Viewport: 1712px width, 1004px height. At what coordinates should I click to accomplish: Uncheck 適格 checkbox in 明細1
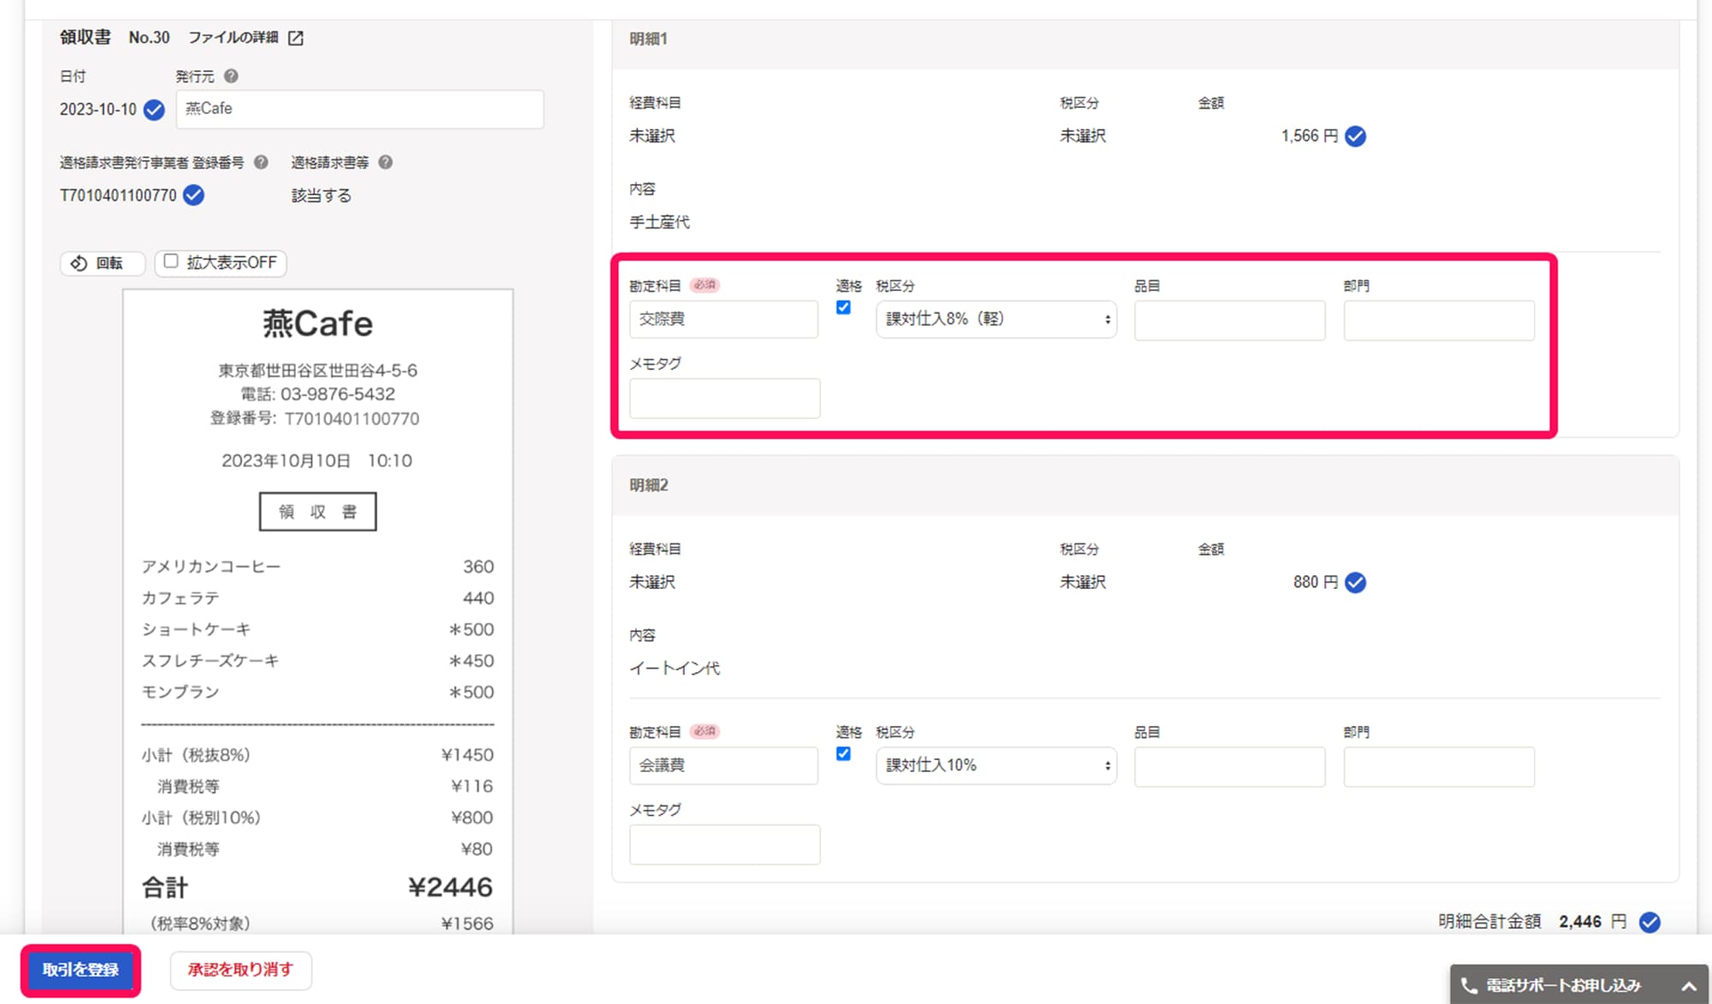(x=843, y=307)
